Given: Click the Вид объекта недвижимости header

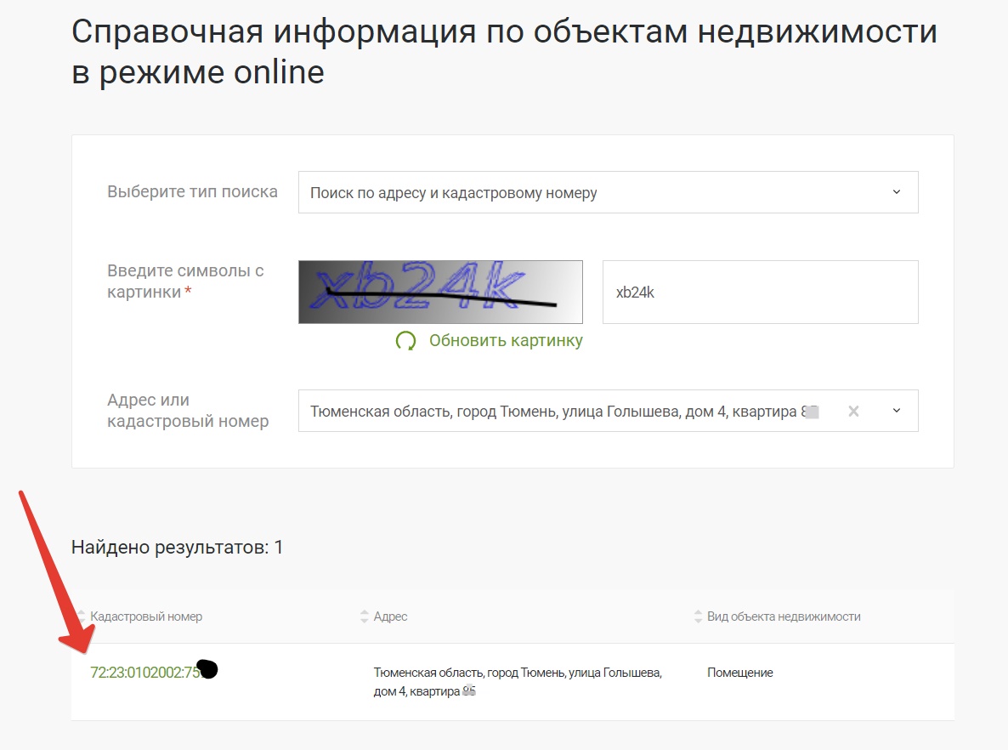Looking at the screenshot, I should tap(784, 616).
